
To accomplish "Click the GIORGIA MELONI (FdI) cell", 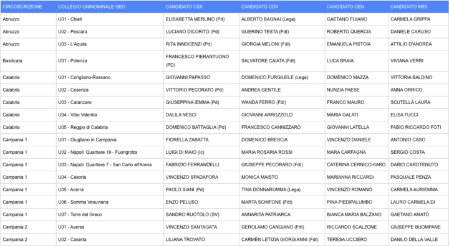I will pos(282,44).
